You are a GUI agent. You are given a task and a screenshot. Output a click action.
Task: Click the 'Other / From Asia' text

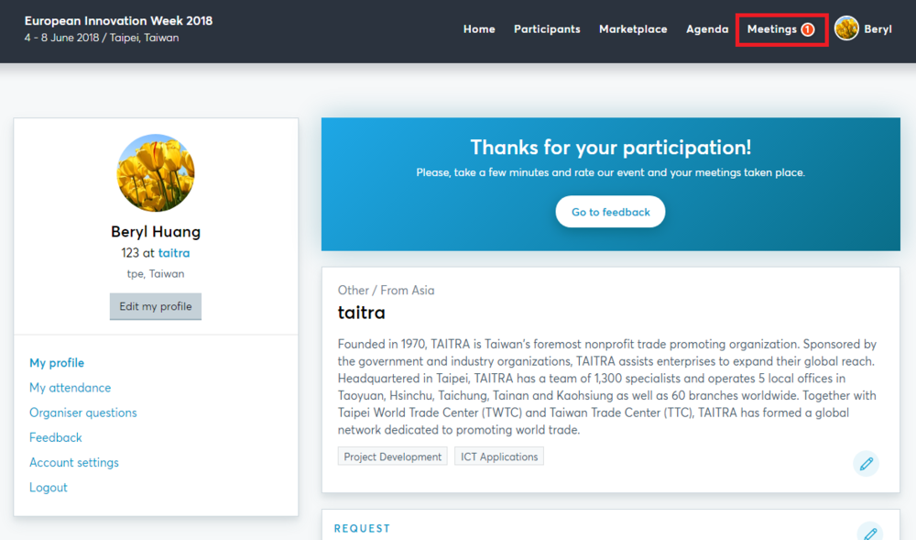(387, 291)
